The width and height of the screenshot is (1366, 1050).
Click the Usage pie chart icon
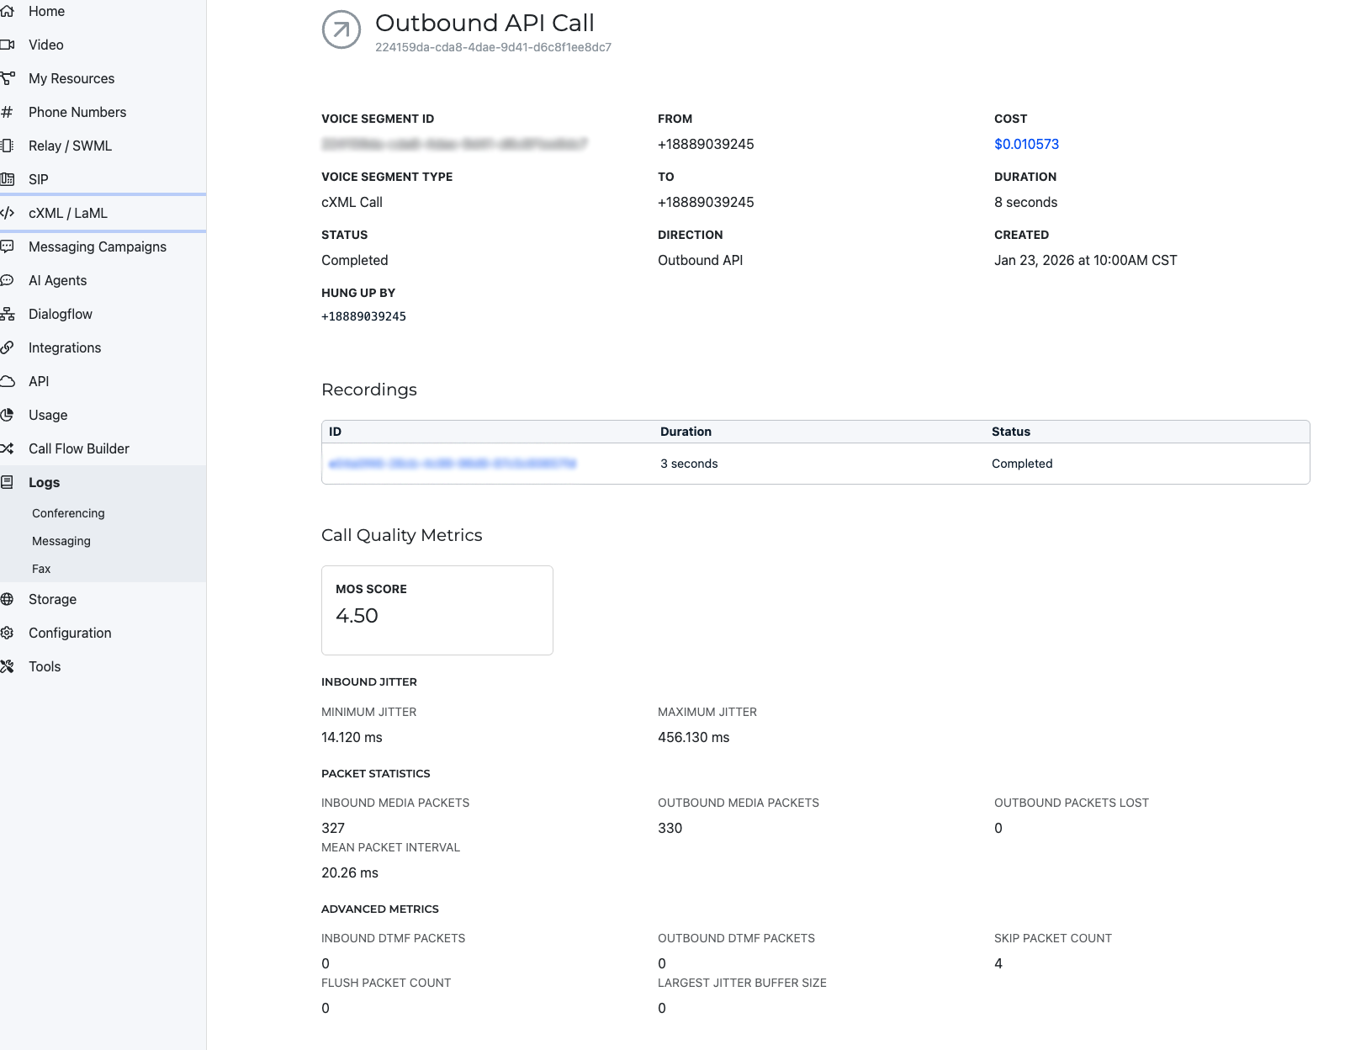click(8, 415)
